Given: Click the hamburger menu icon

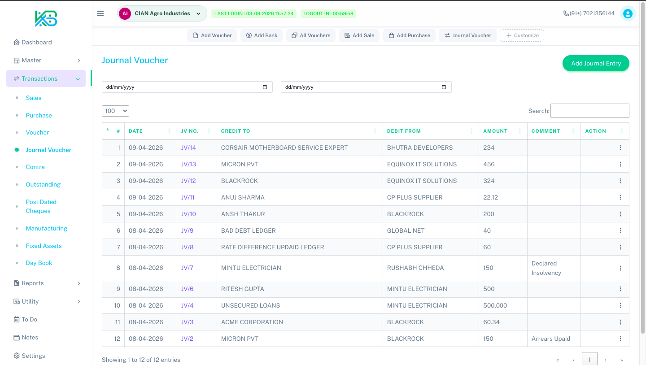Looking at the screenshot, I should coord(100,13).
